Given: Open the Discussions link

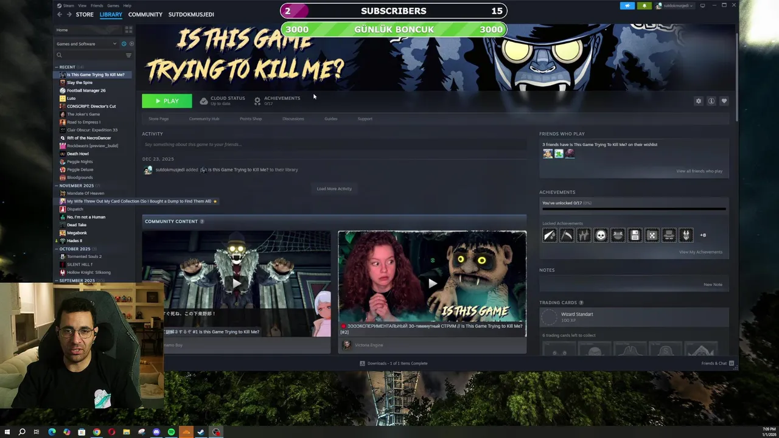Looking at the screenshot, I should (293, 119).
